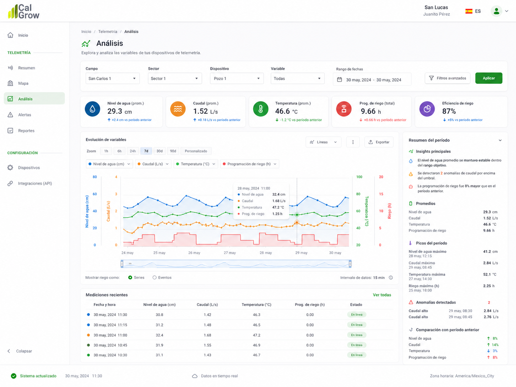Image resolution: width=516 pixels, height=387 pixels.
Task: Click the Aplicar button
Action: pyautogui.click(x=489, y=78)
